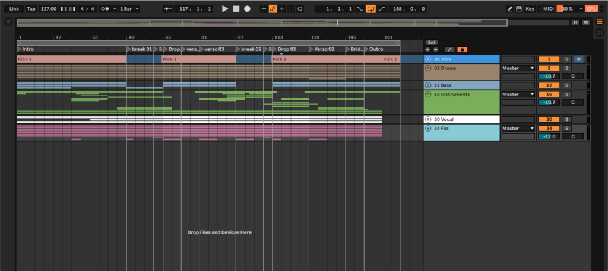Toggle the metronome
The width and height of the screenshot is (608, 271).
(106, 9)
